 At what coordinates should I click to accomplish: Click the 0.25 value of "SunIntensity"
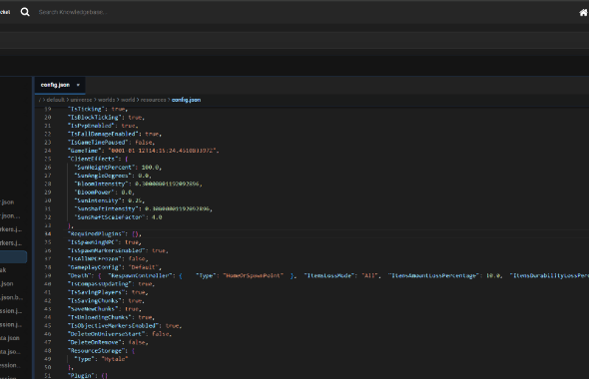coord(135,200)
